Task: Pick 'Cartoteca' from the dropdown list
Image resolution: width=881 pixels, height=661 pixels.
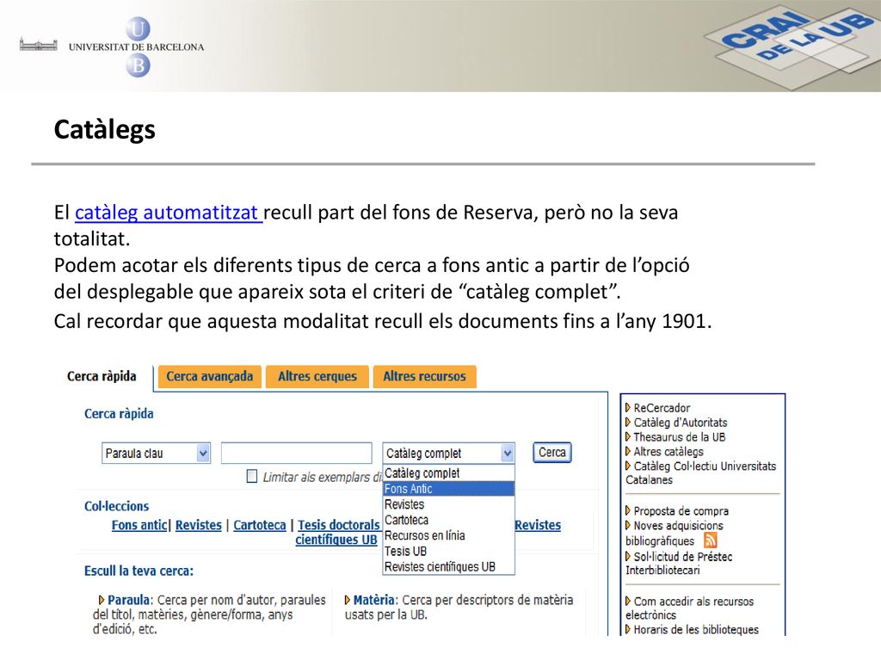Action: click(448, 520)
